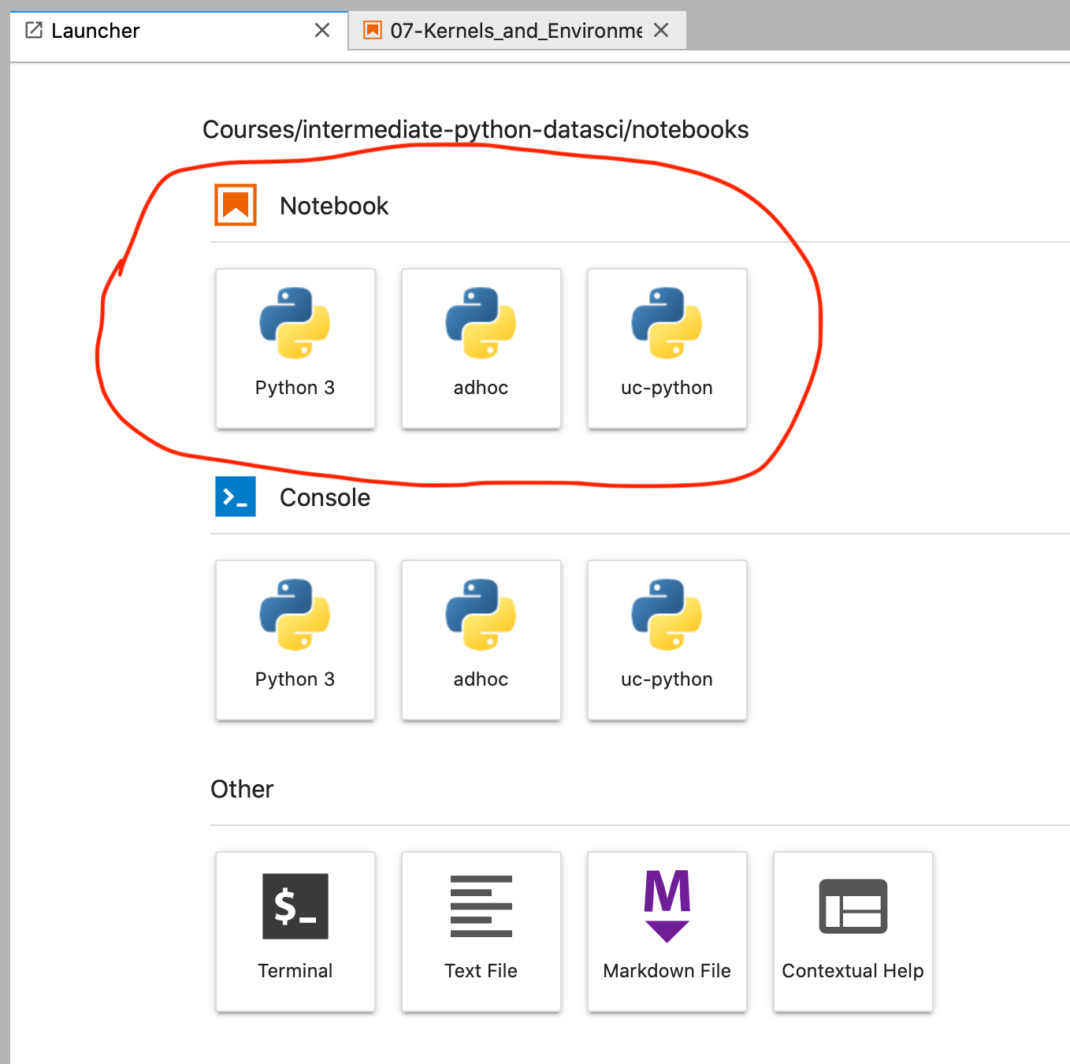Switch to the Launcher tab
The image size is (1070, 1064).
pos(179,31)
